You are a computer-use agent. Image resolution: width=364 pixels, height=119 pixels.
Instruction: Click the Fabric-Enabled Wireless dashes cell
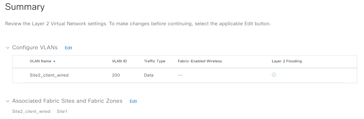coord(180,75)
